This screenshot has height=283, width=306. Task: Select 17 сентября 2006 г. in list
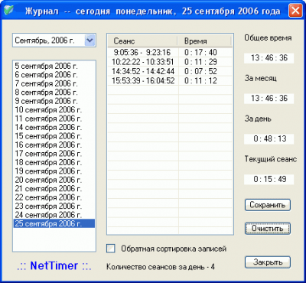(54, 154)
